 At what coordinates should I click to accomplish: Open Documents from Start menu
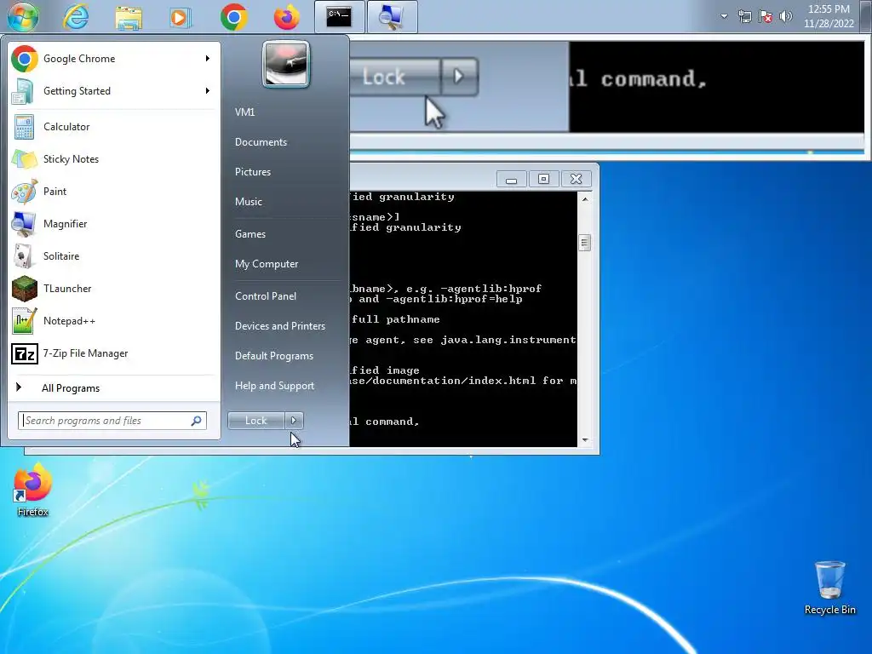[x=261, y=142]
